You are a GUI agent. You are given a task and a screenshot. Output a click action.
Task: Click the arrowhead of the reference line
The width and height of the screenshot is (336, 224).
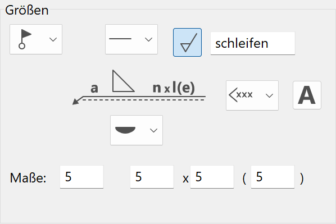(x=76, y=101)
